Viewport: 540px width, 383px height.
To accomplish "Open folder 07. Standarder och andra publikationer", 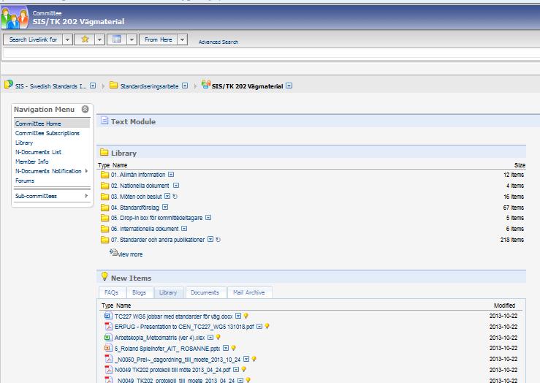I will tap(158, 240).
